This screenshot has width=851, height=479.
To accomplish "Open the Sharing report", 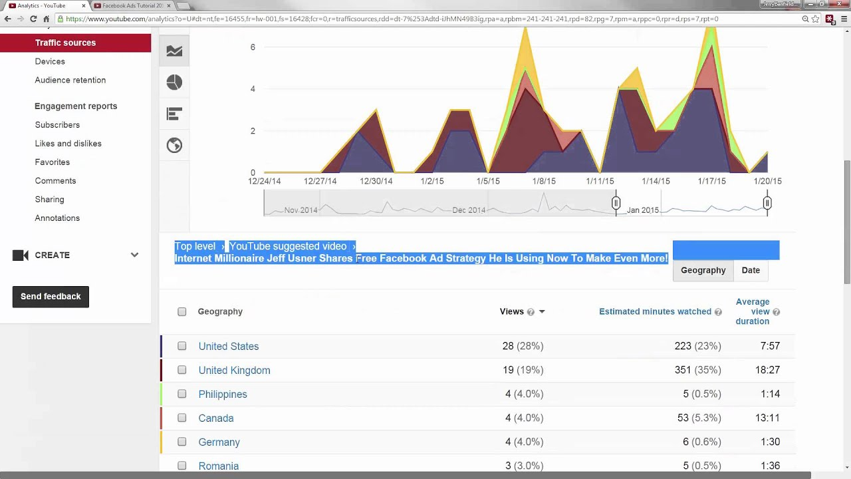I will point(50,200).
